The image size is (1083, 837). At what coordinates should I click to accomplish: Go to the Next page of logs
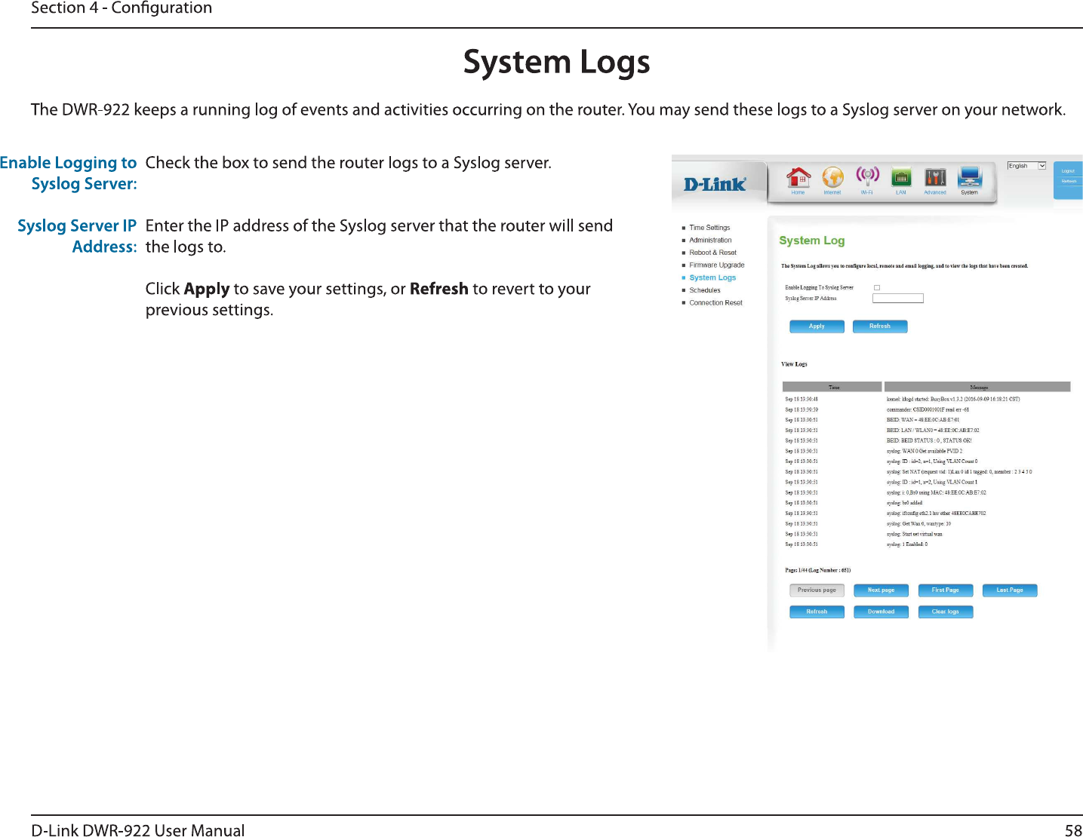(881, 590)
